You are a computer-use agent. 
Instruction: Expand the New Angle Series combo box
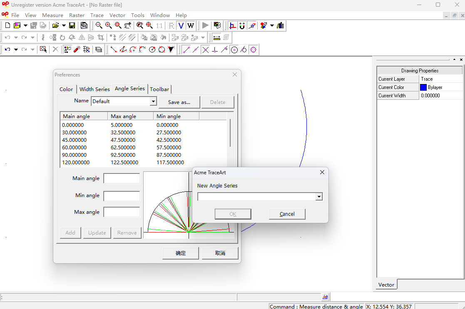pos(319,197)
